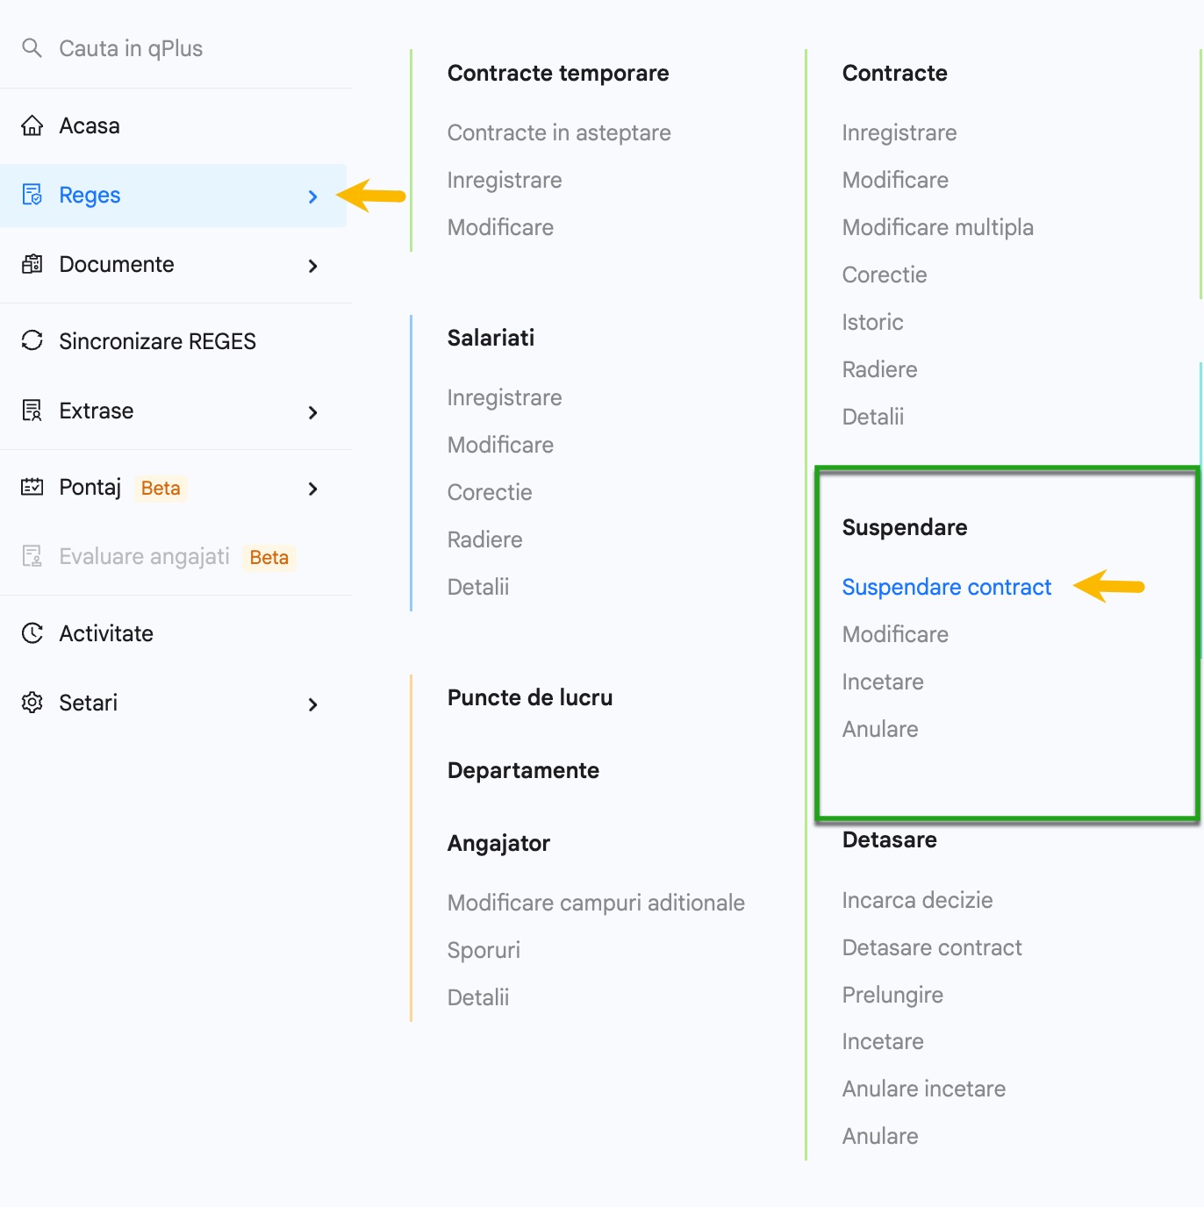Viewport: 1204px width, 1207px height.
Task: Expand the Setari submenu chevron
Action: pyautogui.click(x=312, y=704)
